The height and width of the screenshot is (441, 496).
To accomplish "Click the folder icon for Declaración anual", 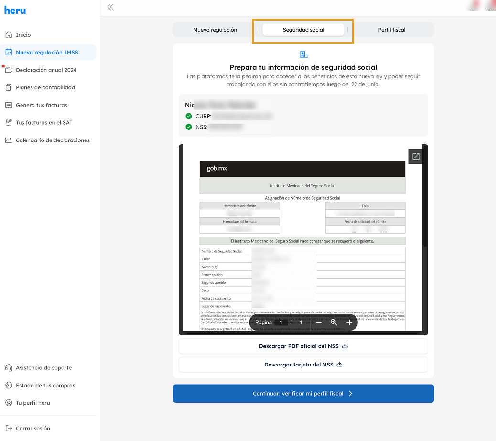I will (x=9, y=70).
